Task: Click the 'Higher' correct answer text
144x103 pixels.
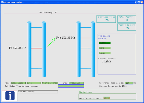Action: click(107, 61)
